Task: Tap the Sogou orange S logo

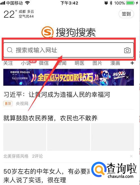Action: (x=47, y=32)
